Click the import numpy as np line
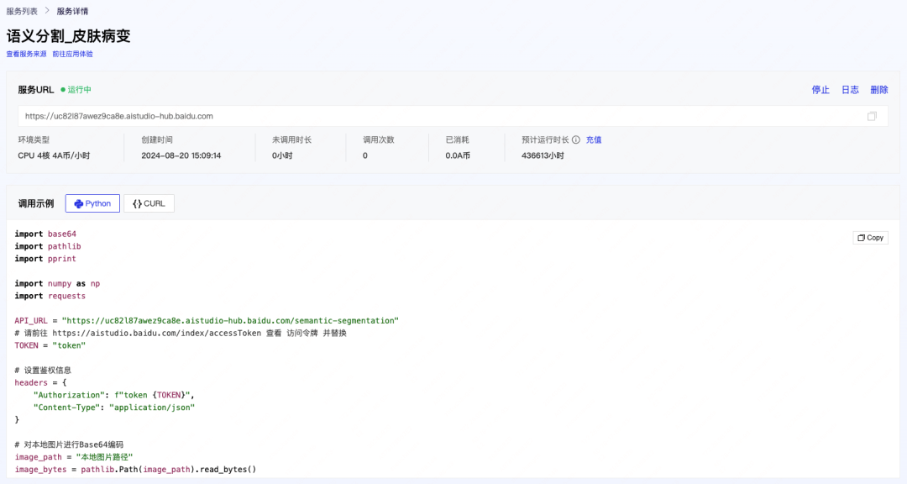 click(x=57, y=284)
